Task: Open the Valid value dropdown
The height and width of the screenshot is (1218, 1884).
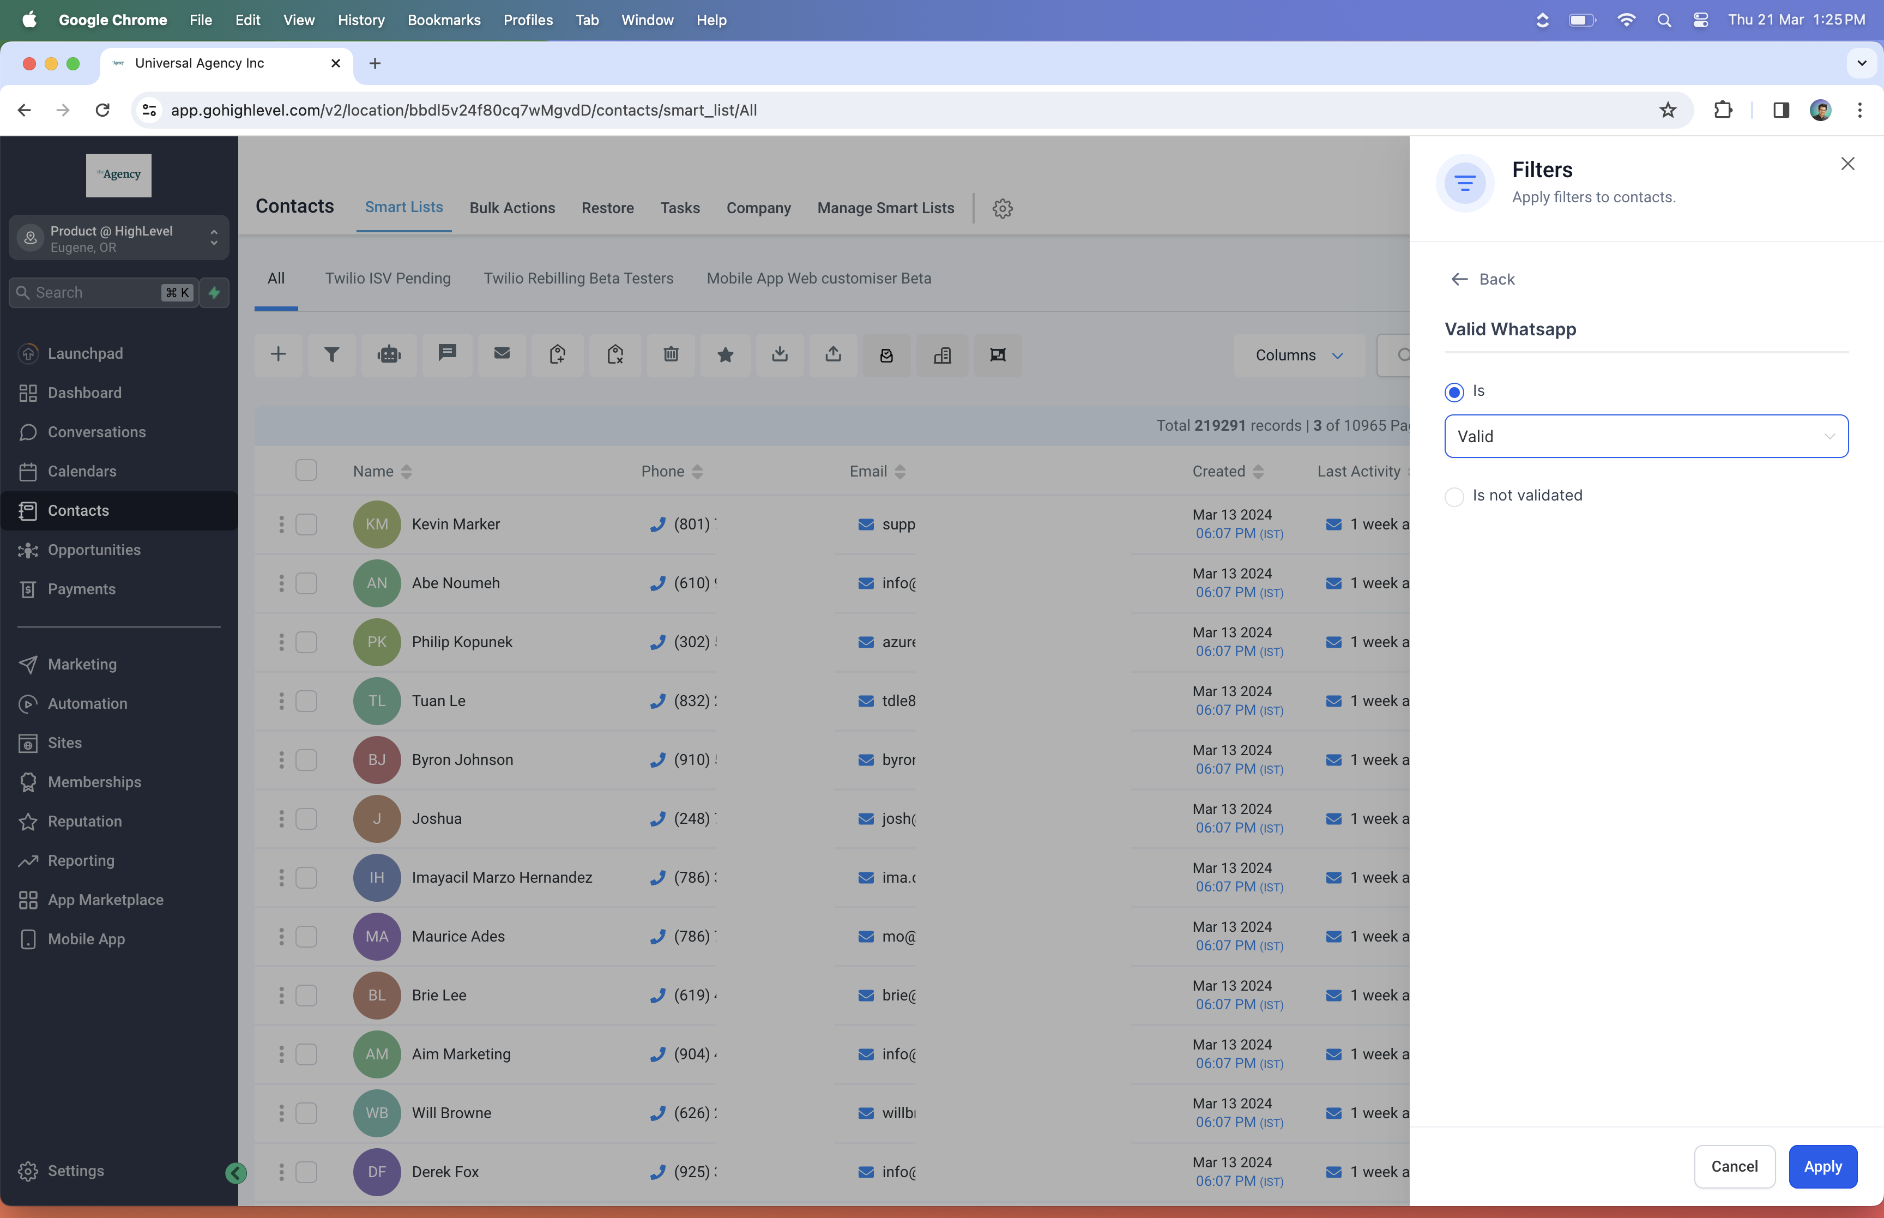Action: coord(1645,437)
